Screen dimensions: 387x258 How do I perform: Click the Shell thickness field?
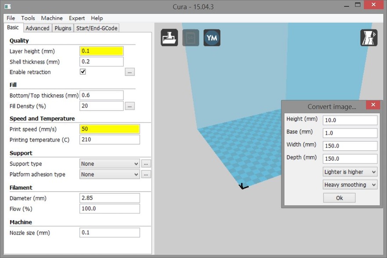(101, 62)
